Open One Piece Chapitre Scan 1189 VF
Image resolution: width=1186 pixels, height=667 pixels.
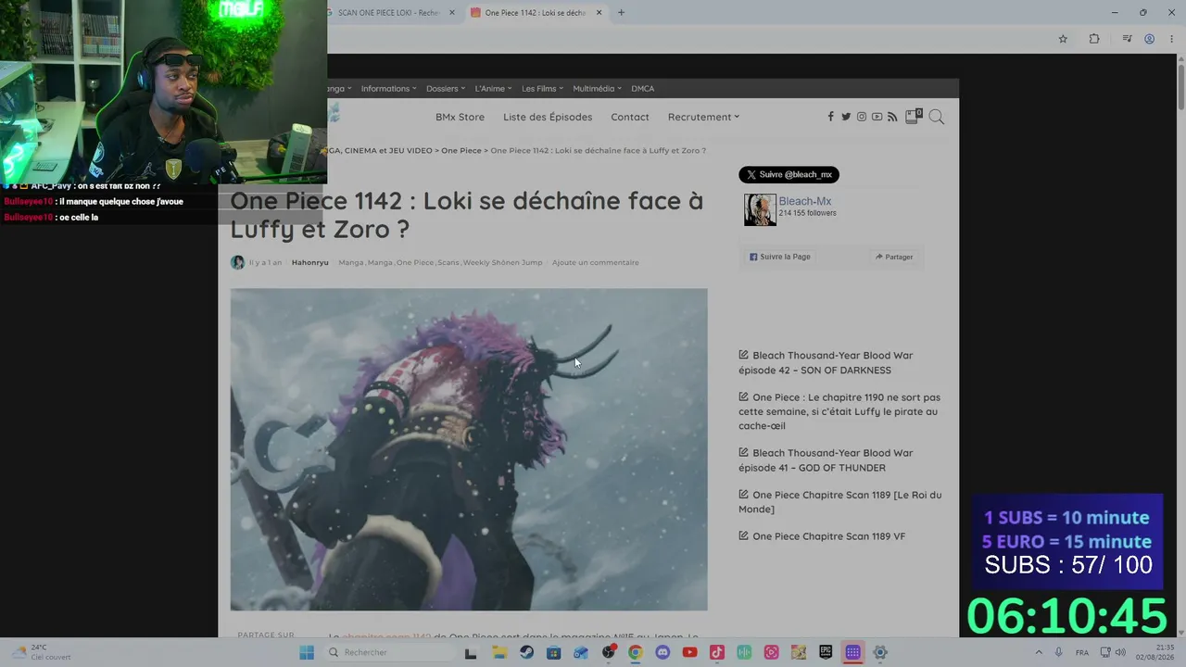point(822,536)
